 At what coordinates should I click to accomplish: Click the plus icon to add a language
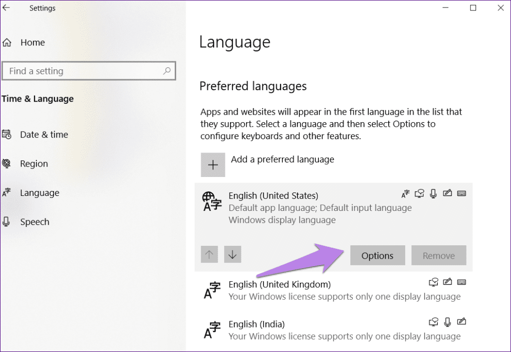[213, 165]
